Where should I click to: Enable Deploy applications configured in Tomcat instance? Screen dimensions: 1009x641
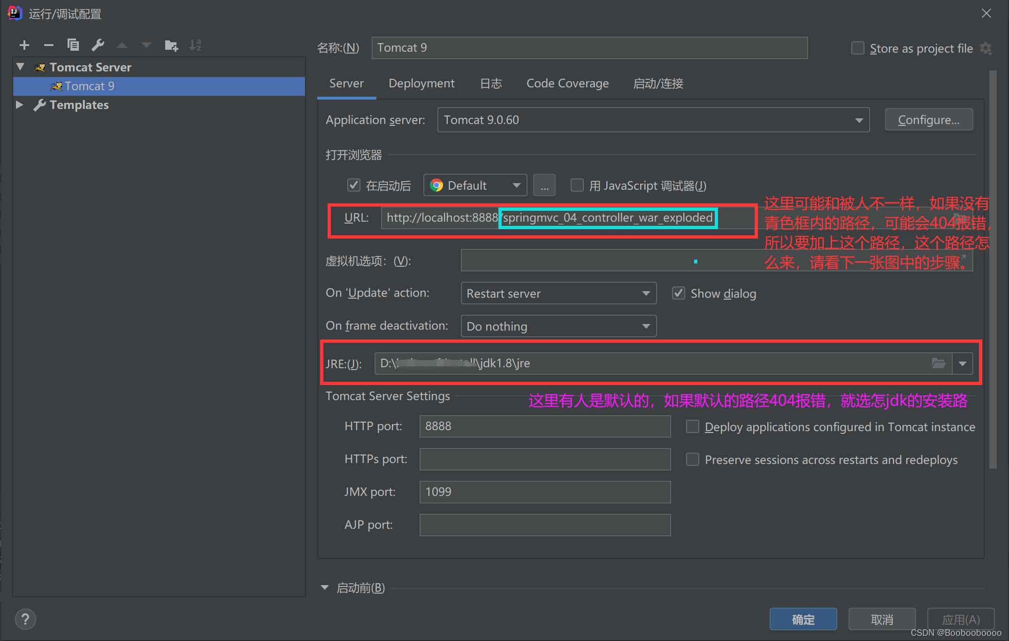click(692, 426)
